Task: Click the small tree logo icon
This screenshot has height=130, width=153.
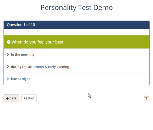Action: pyautogui.click(x=146, y=97)
